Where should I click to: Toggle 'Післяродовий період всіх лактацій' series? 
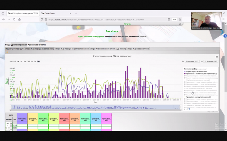[x=197, y=88]
